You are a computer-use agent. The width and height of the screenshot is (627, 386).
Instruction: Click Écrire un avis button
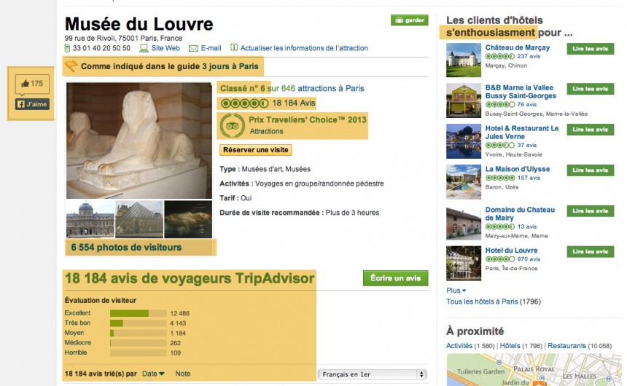coord(395,278)
